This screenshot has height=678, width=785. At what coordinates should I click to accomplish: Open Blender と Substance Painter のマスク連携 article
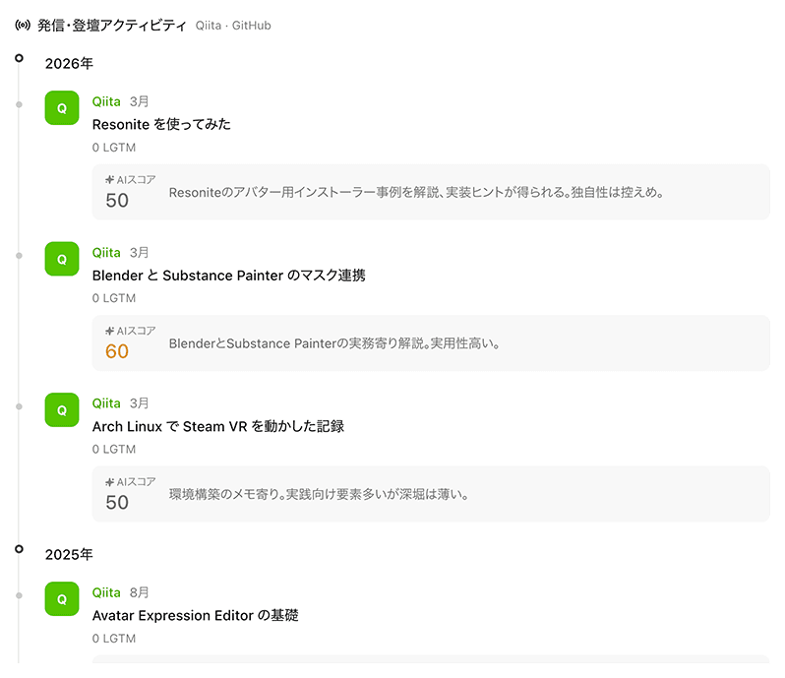tap(229, 276)
